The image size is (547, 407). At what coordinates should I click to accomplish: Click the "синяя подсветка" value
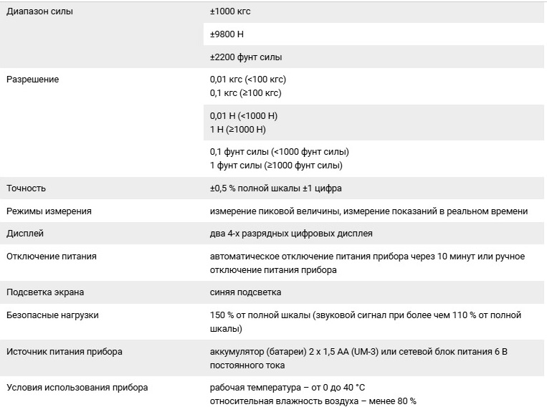click(245, 292)
